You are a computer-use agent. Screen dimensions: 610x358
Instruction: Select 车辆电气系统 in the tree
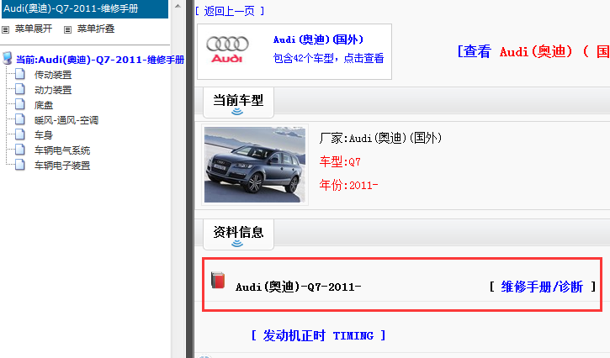pyautogui.click(x=62, y=150)
